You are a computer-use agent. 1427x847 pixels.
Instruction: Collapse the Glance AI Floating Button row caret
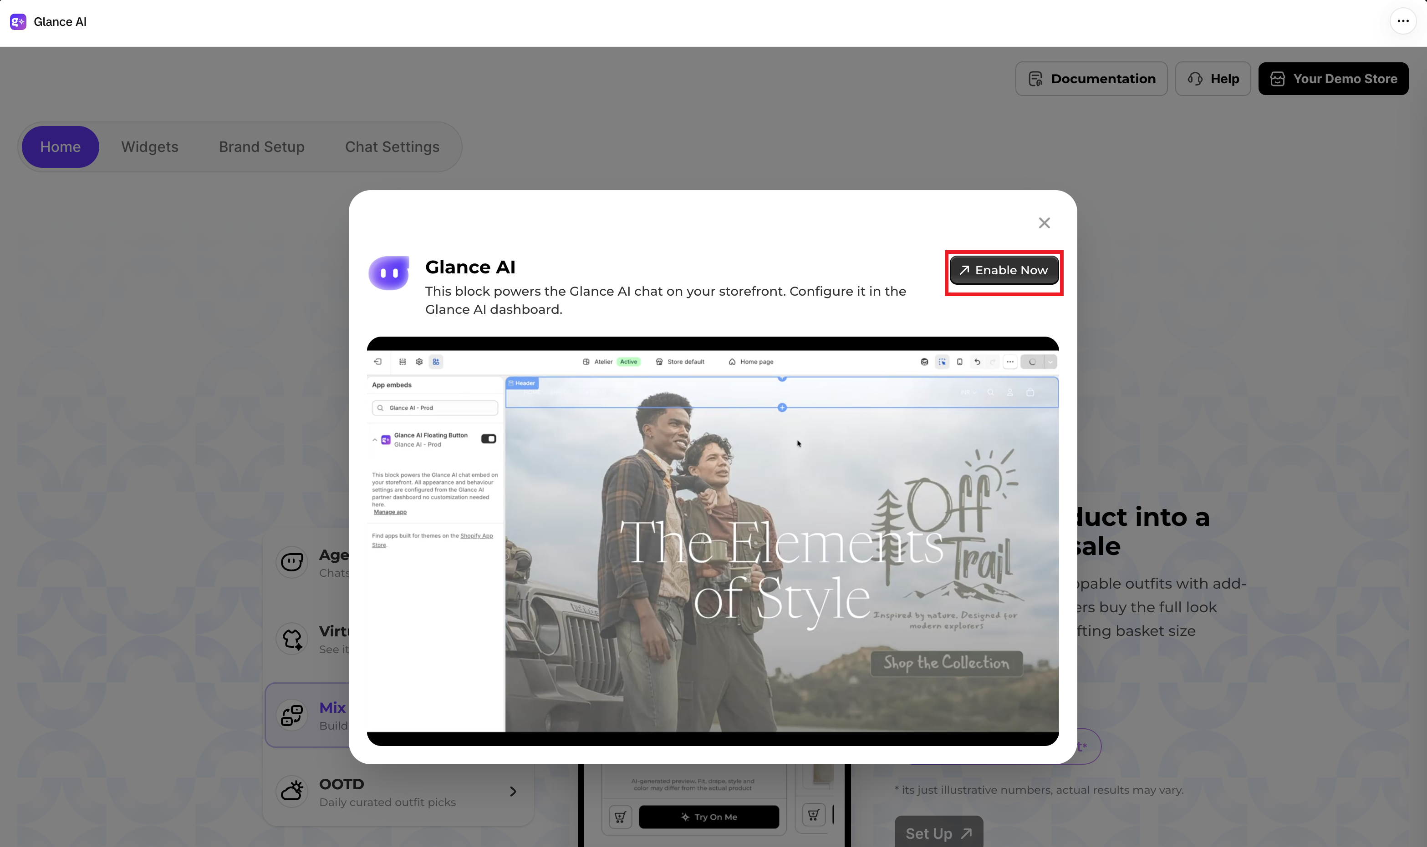click(x=375, y=440)
